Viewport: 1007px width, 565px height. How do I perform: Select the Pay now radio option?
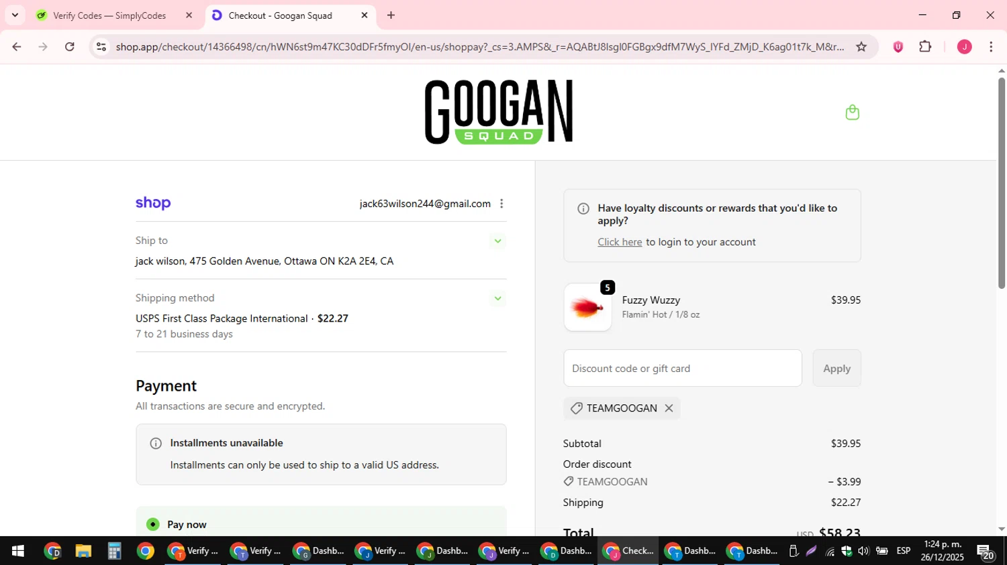point(153,524)
